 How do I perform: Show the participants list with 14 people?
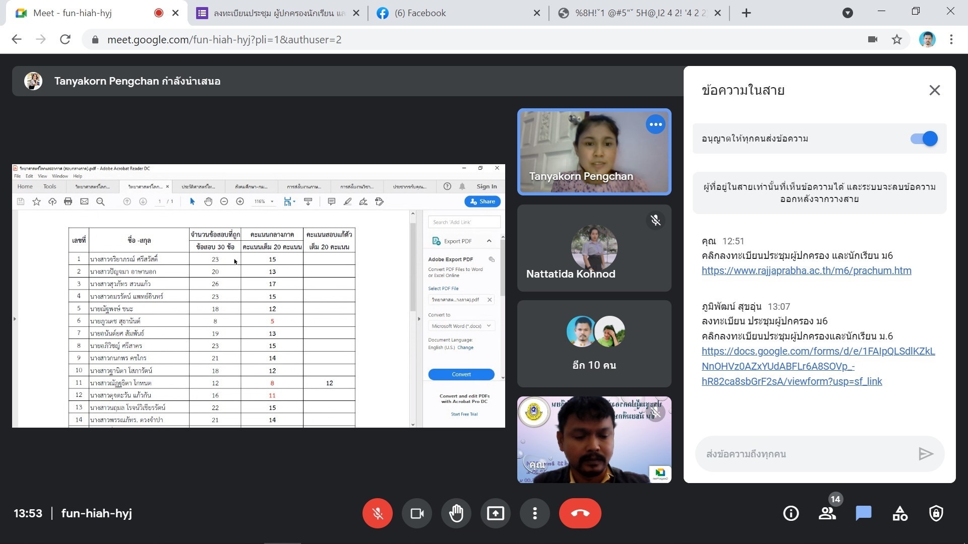(827, 513)
